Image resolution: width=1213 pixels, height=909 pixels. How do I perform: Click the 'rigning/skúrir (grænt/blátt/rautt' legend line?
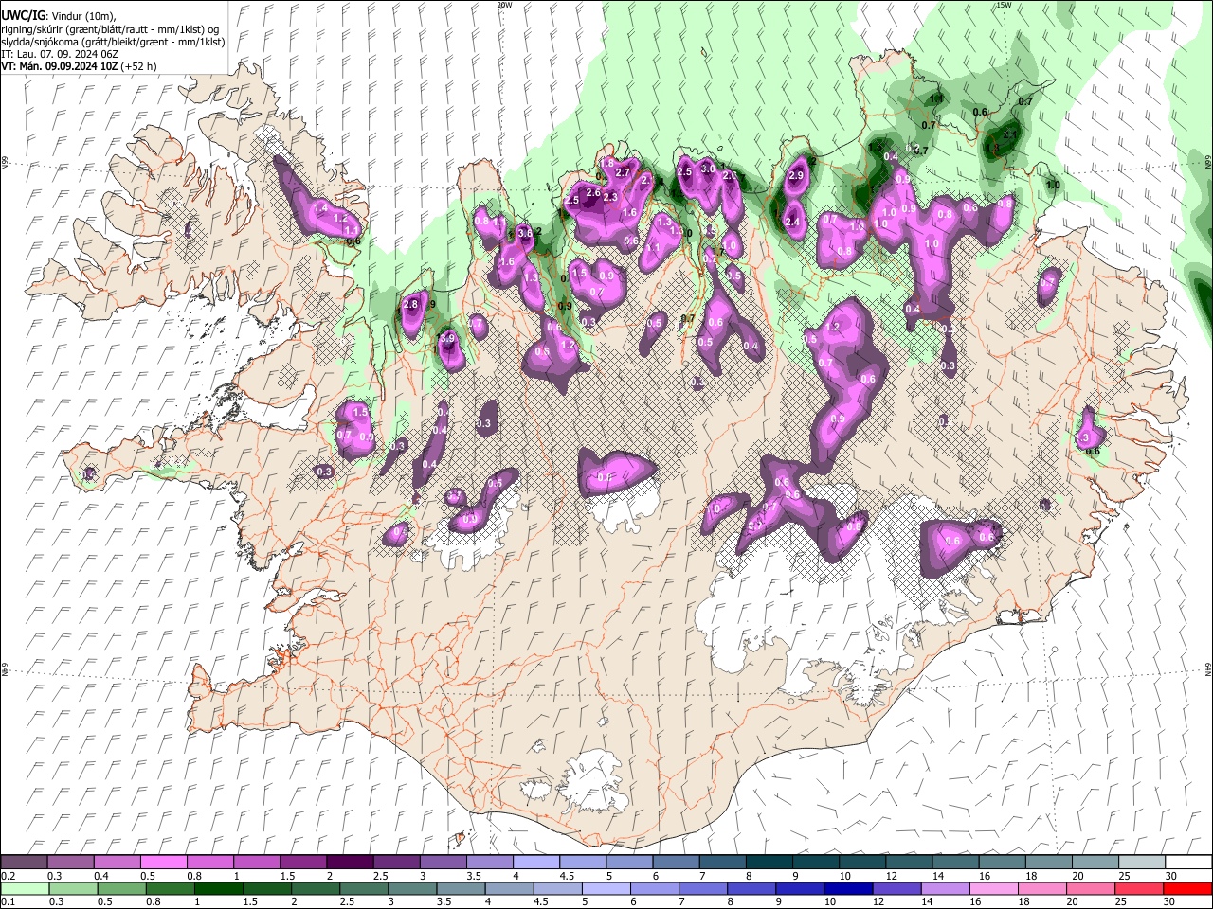tap(112, 29)
